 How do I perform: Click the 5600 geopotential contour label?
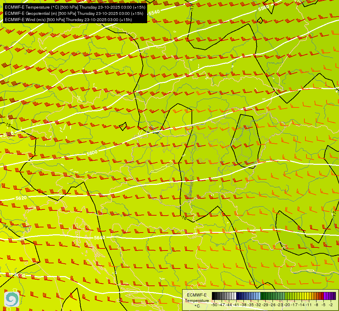tap(92, 153)
